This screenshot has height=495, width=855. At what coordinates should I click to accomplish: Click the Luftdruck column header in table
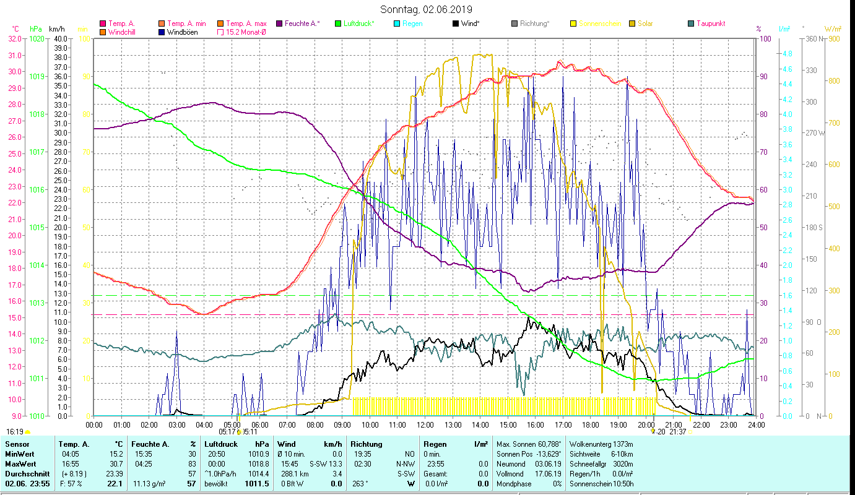(x=220, y=444)
